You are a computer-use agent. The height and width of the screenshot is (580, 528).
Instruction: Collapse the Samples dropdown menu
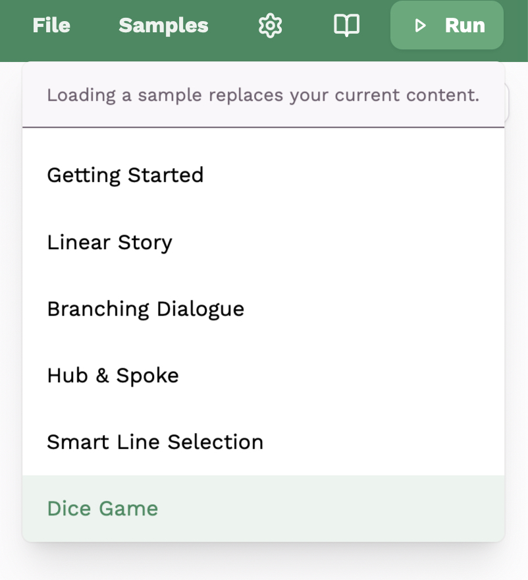click(x=163, y=26)
